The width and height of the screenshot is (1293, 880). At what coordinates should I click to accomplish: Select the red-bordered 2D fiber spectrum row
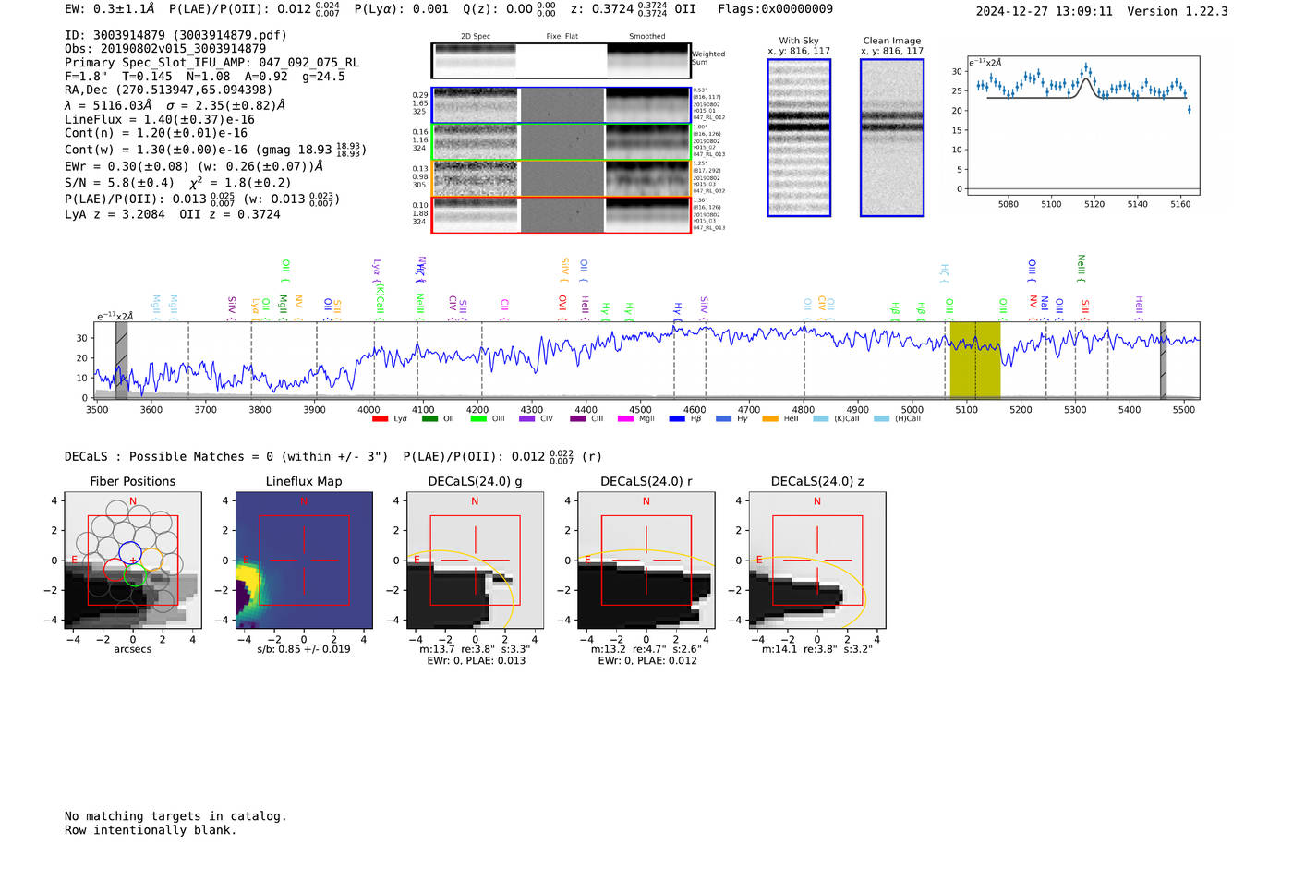click(x=561, y=215)
